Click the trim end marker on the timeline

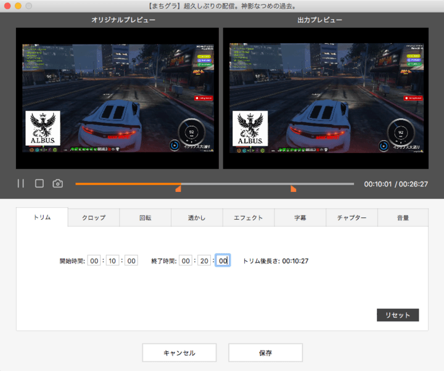click(293, 188)
